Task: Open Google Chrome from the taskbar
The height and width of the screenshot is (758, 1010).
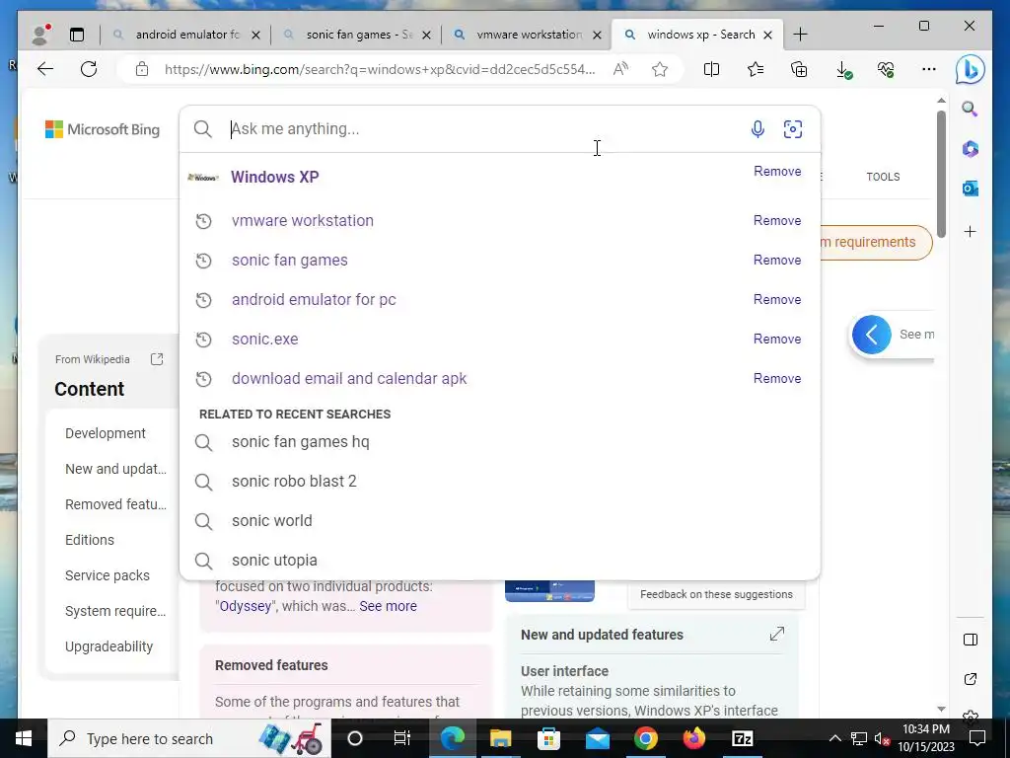Action: click(x=645, y=738)
